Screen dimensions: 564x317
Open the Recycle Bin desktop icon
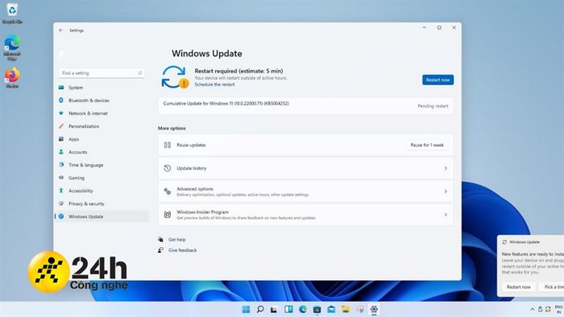point(12,14)
